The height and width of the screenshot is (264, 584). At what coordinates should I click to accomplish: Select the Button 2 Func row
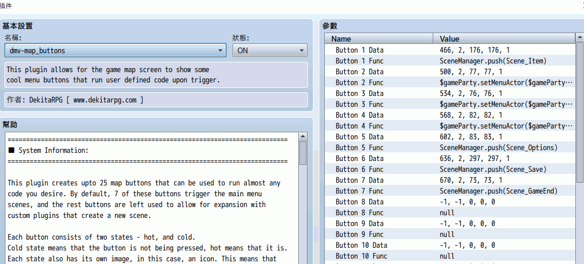coord(450,82)
